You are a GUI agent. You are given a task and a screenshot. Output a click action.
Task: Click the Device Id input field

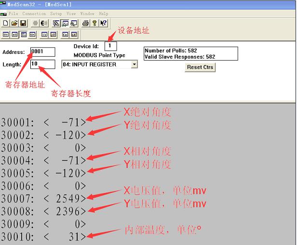(110, 46)
